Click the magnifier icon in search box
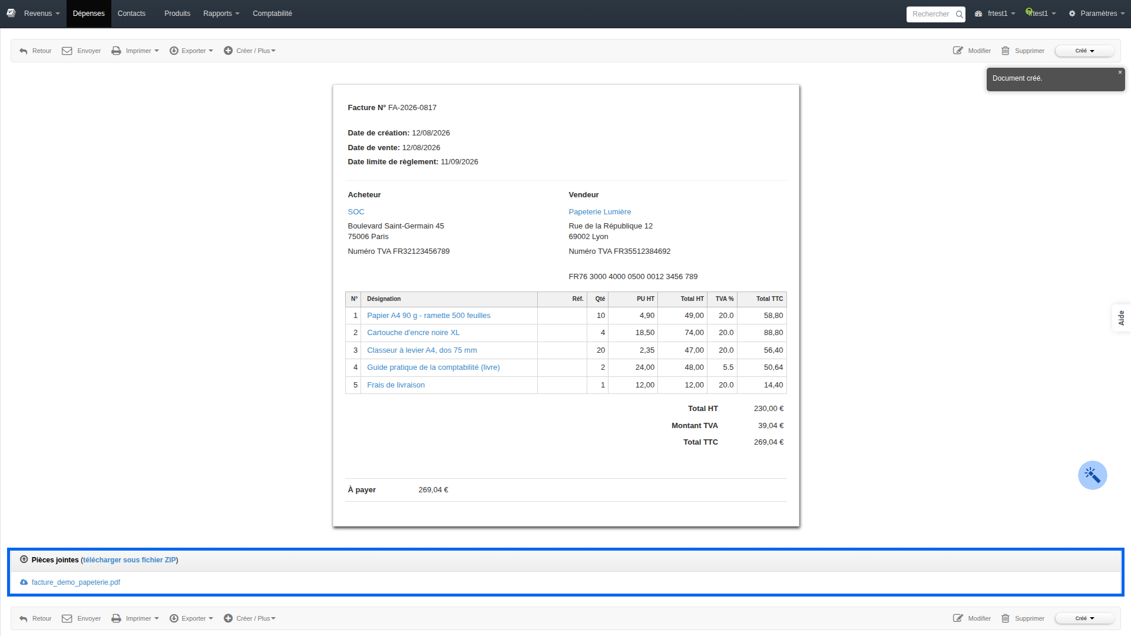This screenshot has height=636, width=1131. coord(959,14)
